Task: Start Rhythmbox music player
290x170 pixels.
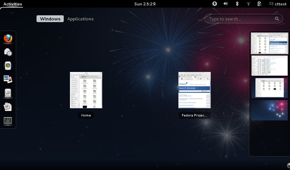Action: point(8,65)
